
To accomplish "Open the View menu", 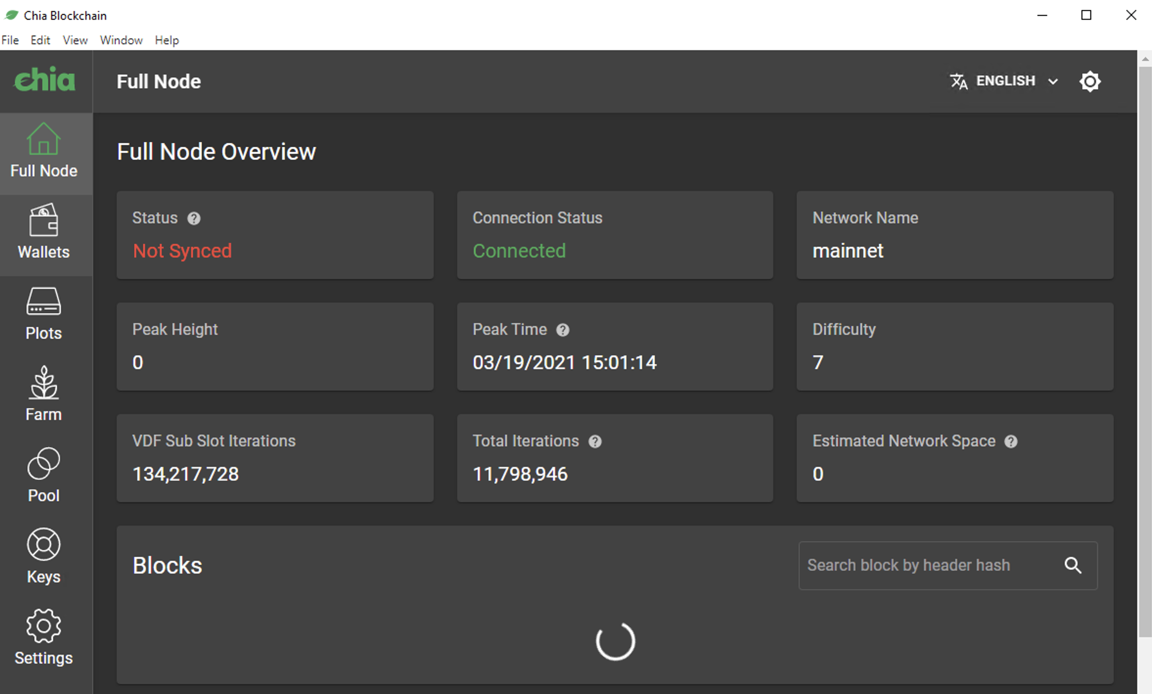I will tap(75, 40).
